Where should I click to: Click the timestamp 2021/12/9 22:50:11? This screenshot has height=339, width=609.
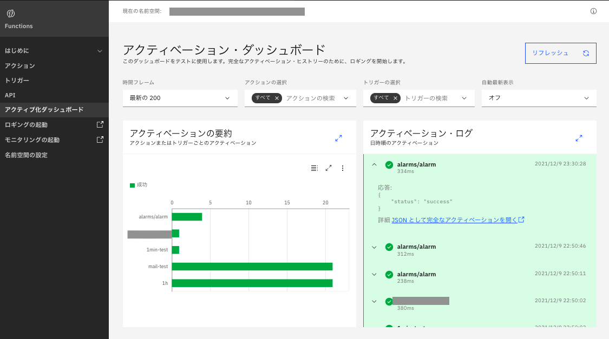point(560,274)
